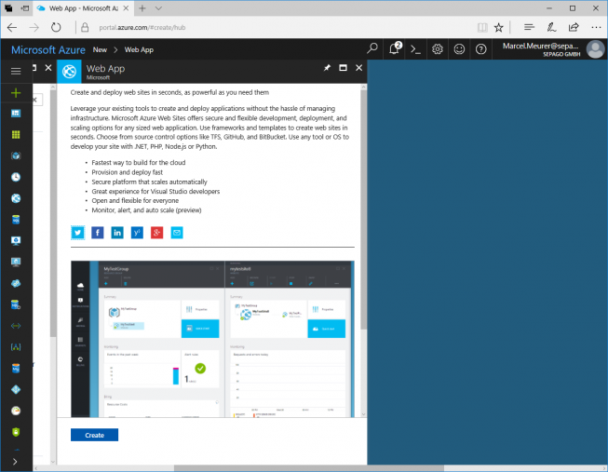Click Web App breadcrumb item
This screenshot has height=472, width=608.
pyautogui.click(x=139, y=49)
